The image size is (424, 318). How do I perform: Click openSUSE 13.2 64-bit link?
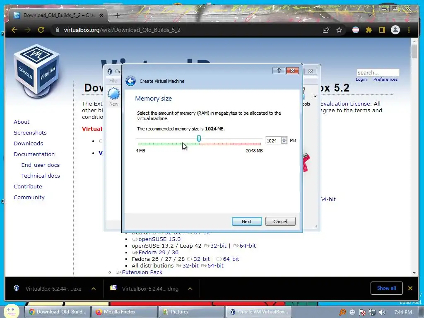[x=248, y=246]
